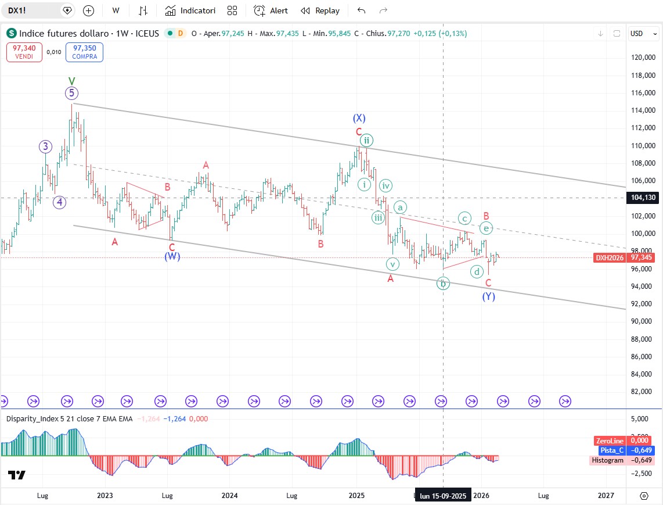Start bar Replay mode
This screenshot has height=505, width=663.
320,10
